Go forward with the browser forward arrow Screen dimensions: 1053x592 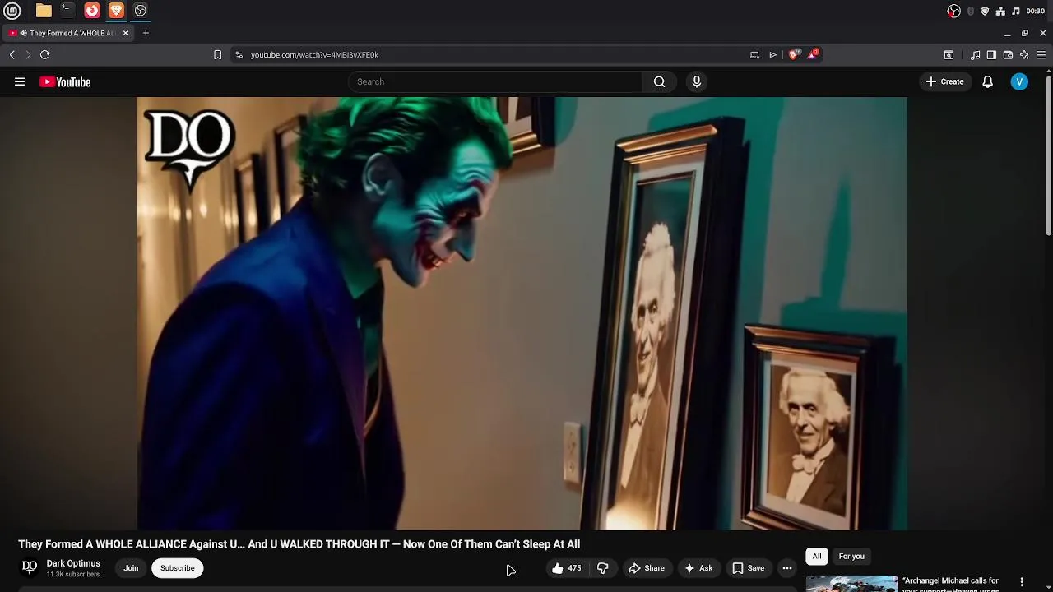point(28,54)
